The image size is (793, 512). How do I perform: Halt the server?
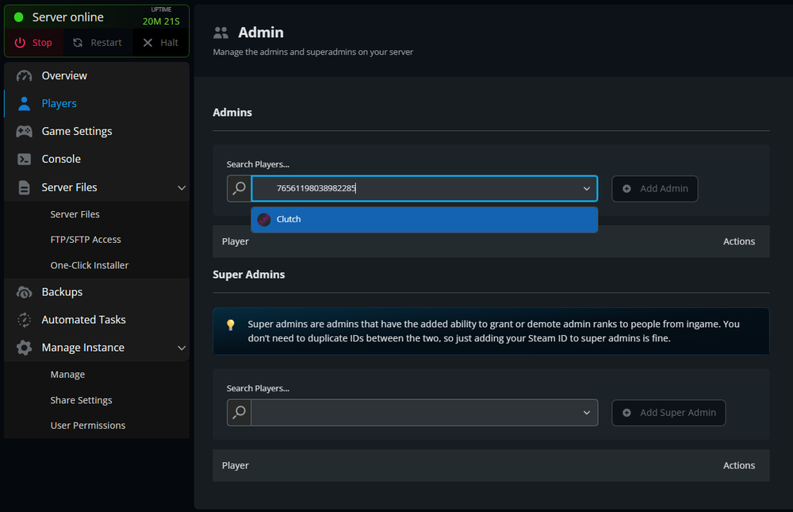coord(160,43)
